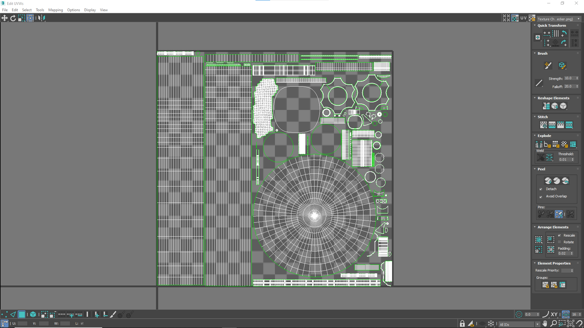584x328 pixels.
Task: Open the Edit menu
Action: click(x=15, y=10)
